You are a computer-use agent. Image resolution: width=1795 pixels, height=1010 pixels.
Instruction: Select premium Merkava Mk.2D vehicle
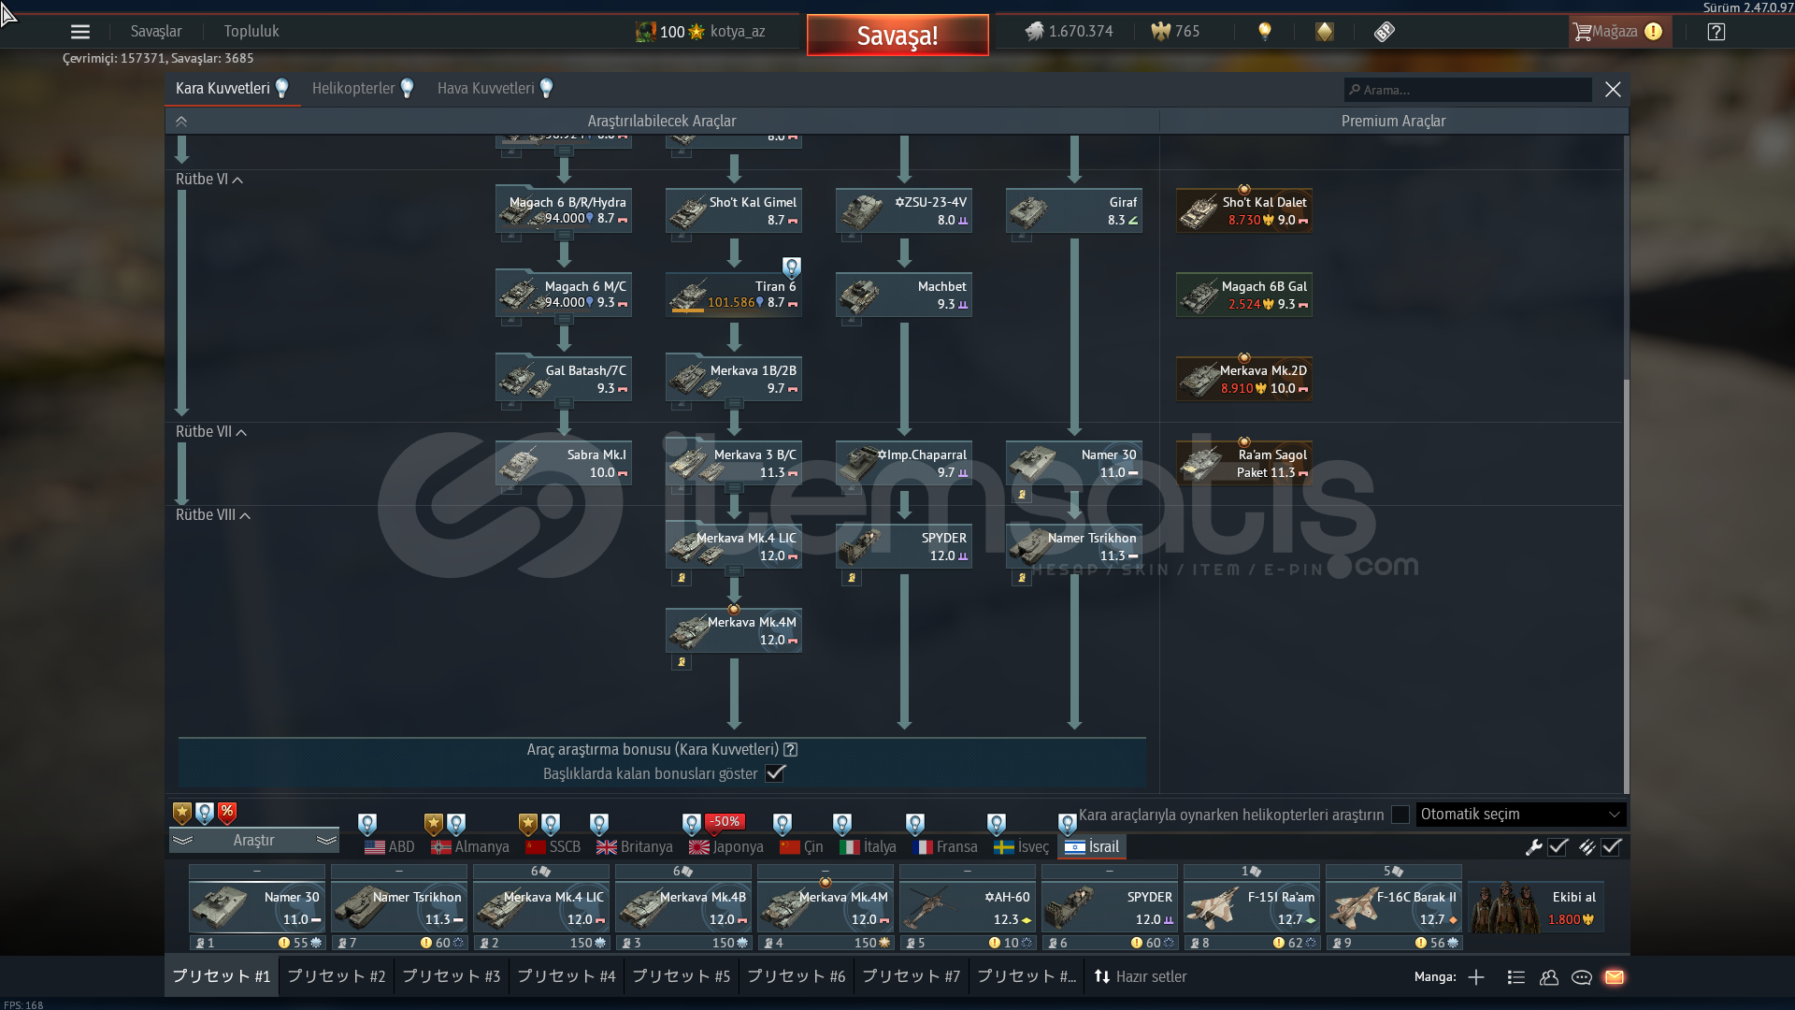[x=1244, y=379]
